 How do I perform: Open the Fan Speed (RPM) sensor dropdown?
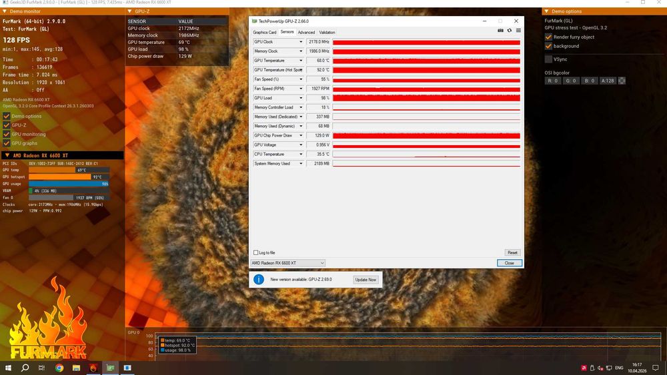(x=301, y=89)
